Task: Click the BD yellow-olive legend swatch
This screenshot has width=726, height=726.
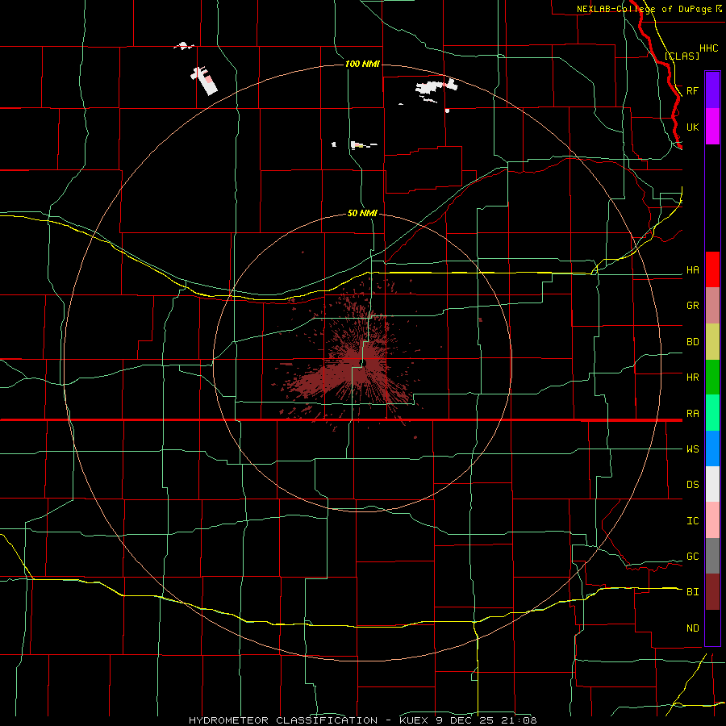Action: pyautogui.click(x=712, y=342)
